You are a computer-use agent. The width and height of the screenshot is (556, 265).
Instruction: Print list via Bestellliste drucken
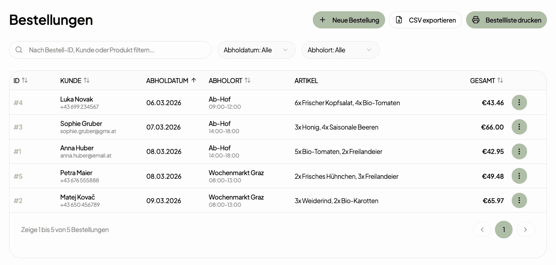(x=506, y=20)
